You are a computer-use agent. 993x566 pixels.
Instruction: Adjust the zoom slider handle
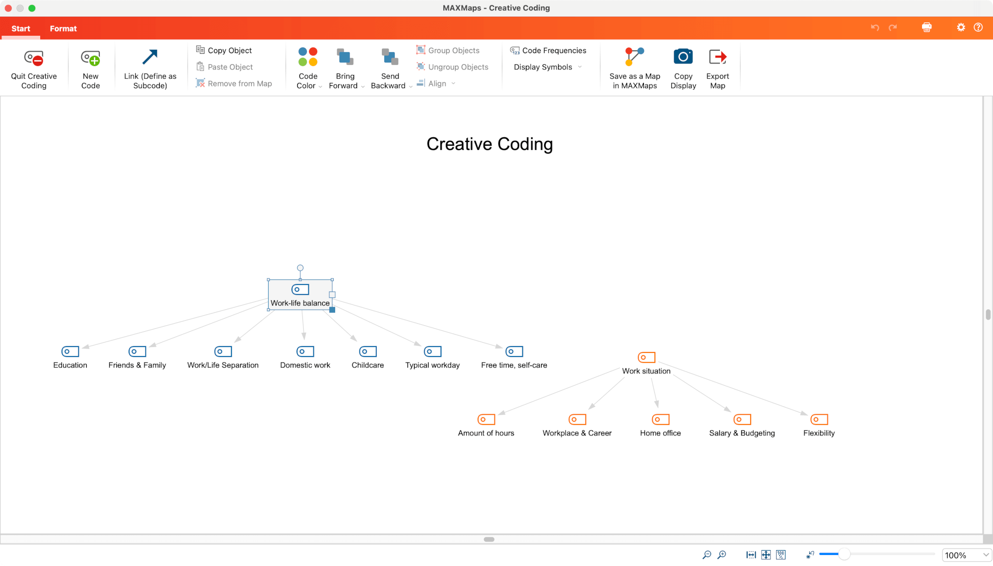pos(844,554)
